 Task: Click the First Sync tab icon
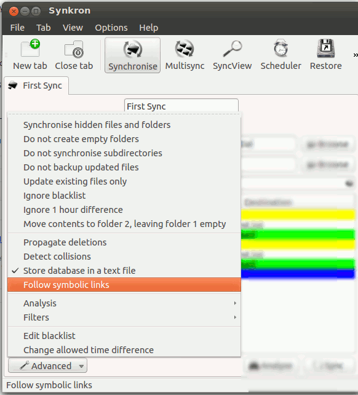(x=12, y=86)
